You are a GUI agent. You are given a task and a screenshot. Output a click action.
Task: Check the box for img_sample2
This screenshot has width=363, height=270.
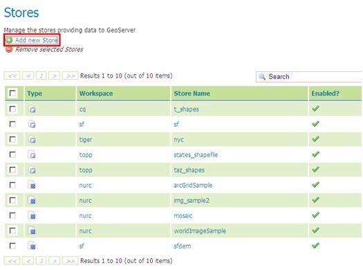(12, 200)
